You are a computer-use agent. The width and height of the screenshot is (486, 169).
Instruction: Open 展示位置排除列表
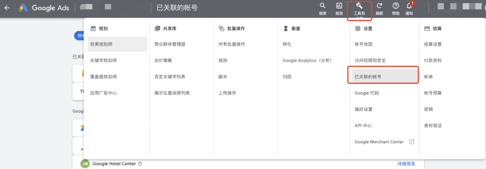[x=172, y=93]
